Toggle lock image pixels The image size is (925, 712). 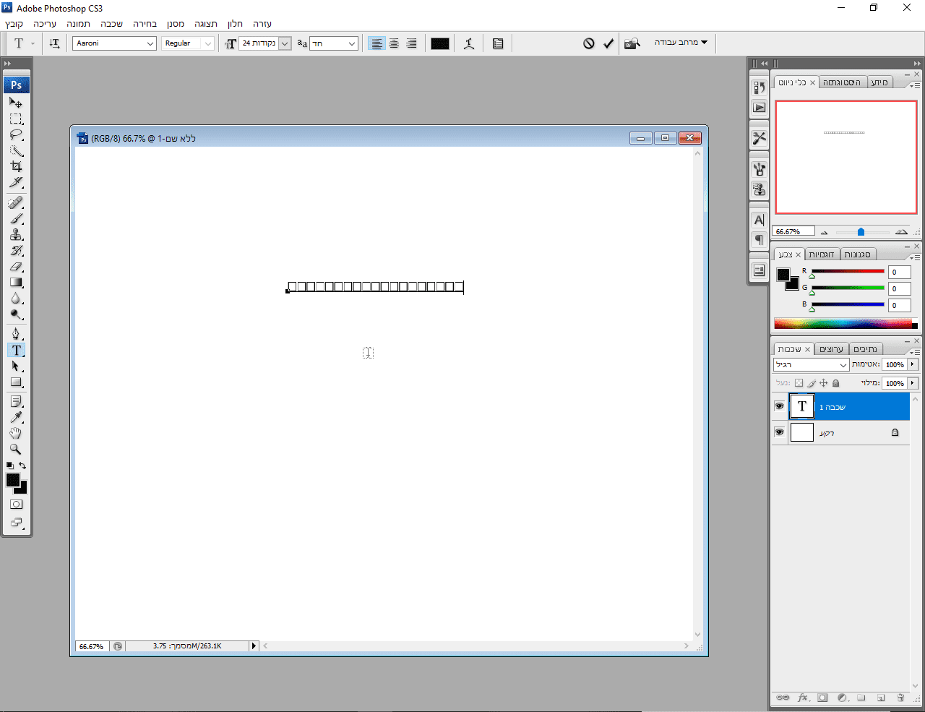[812, 383]
